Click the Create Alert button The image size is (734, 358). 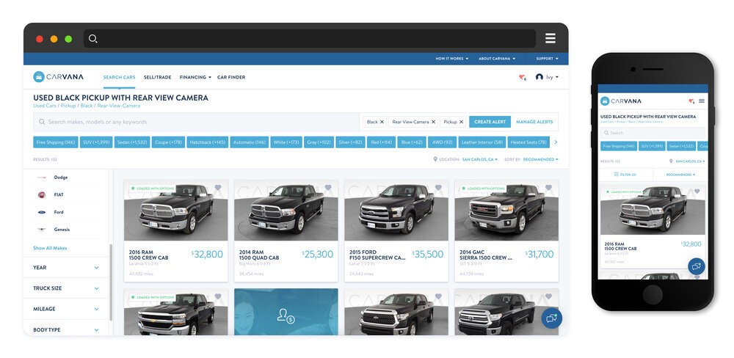pyautogui.click(x=490, y=122)
